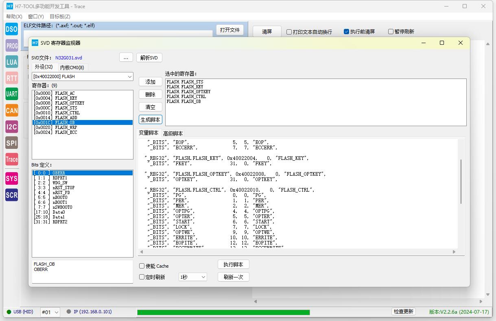Click the gray IP connection status indicator
The width and height of the screenshot is (496, 321).
[69, 312]
